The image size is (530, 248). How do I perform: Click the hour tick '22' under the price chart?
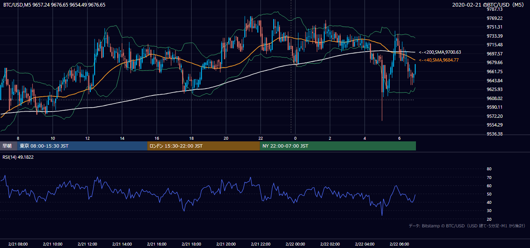coord(260,138)
